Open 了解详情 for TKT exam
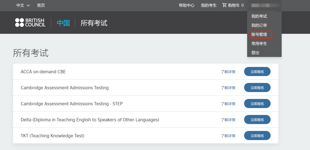The height and width of the screenshot is (150, 310). coord(228,136)
